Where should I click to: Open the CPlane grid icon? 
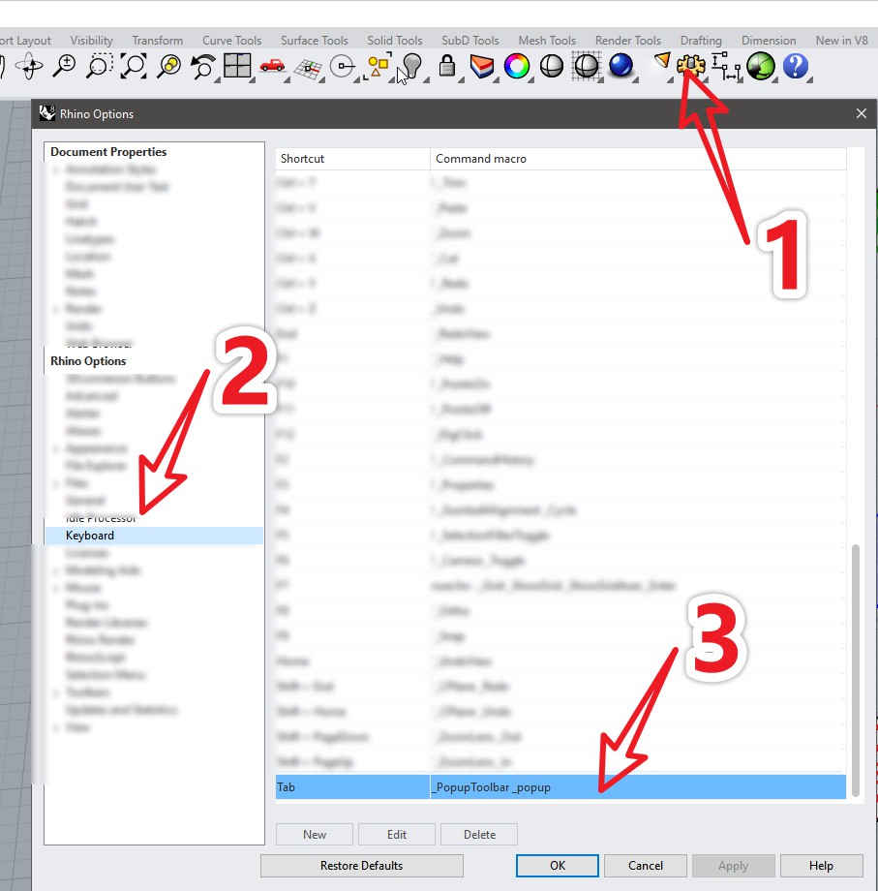(308, 68)
